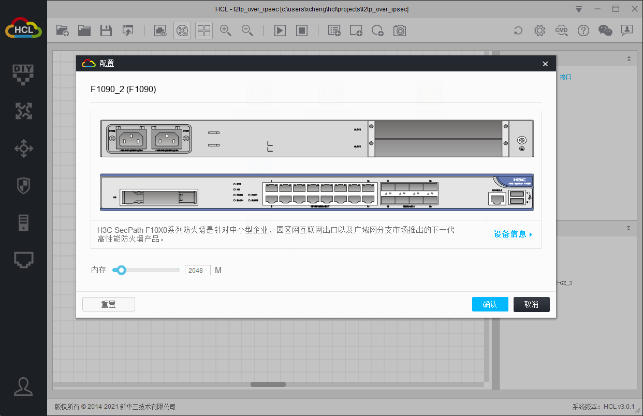Click the add rectangle shape icon
The width and height of the screenshot is (643, 416).
coord(356,31)
